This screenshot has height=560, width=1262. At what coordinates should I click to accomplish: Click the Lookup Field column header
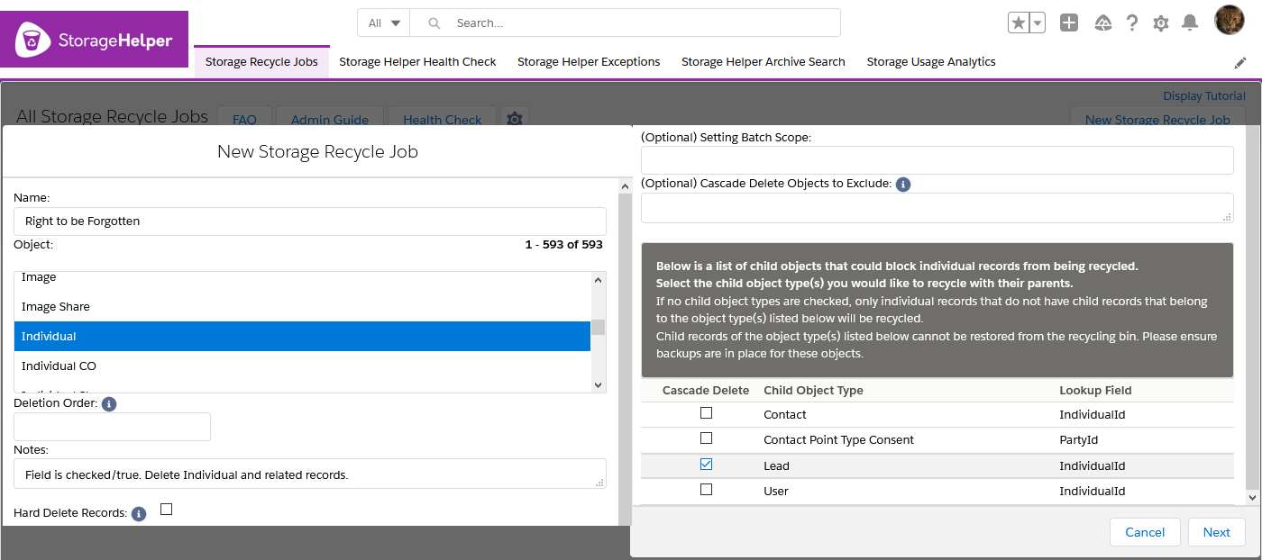coord(1095,391)
